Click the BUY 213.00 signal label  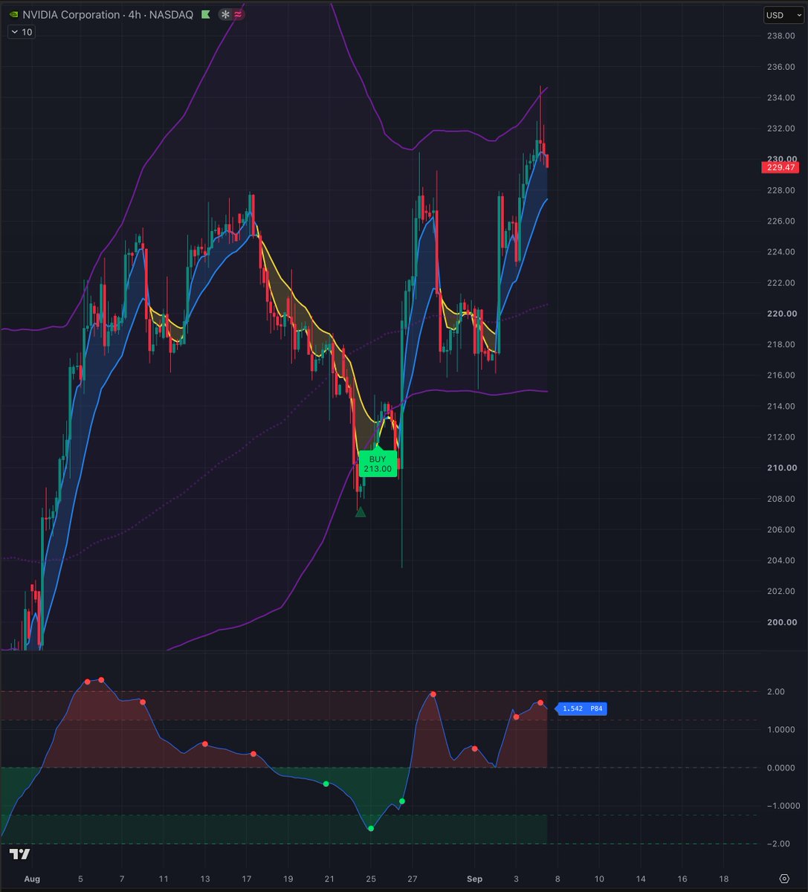tap(378, 464)
